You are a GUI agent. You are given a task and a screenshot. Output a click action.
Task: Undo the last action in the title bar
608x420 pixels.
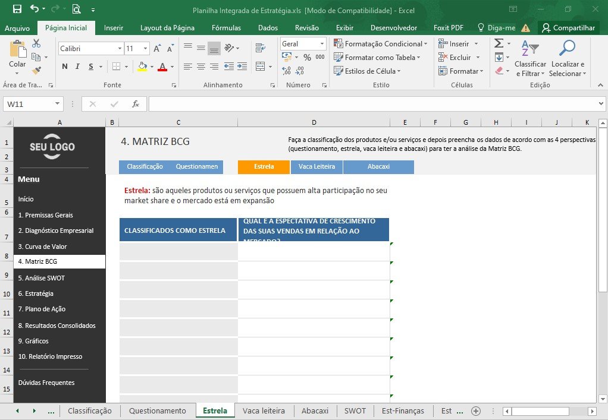(x=35, y=8)
